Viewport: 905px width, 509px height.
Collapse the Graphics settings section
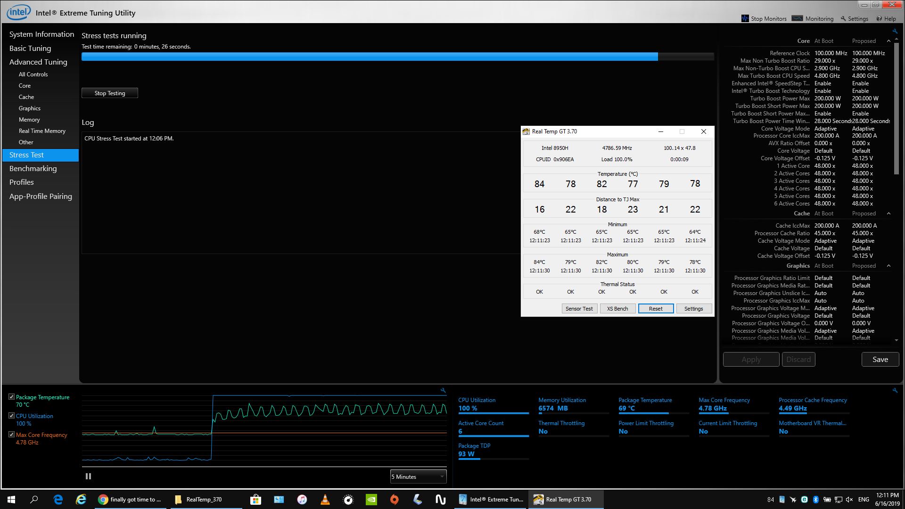click(889, 266)
